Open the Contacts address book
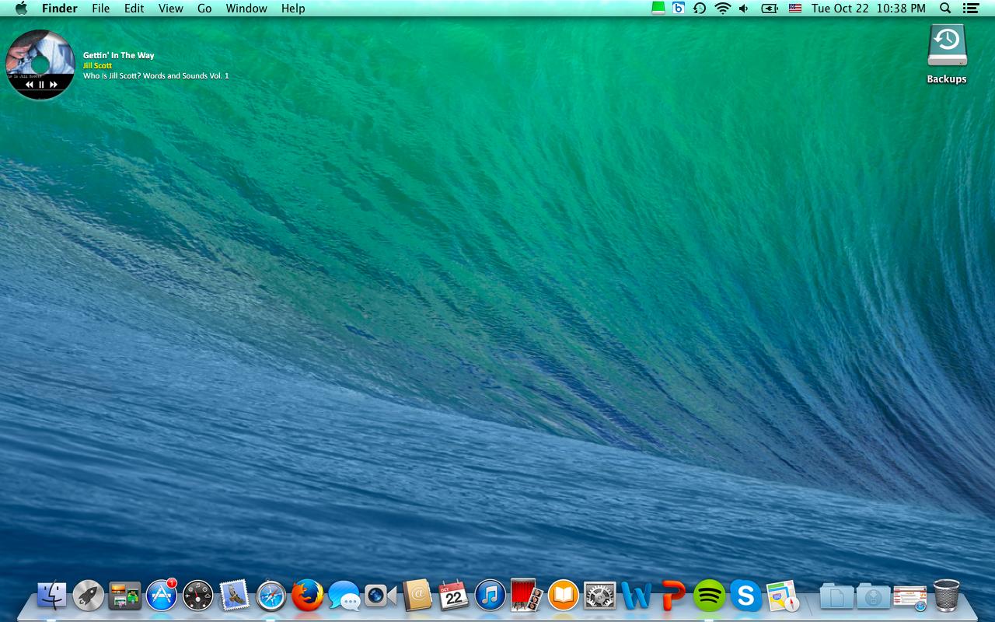The image size is (995, 622). (417, 596)
